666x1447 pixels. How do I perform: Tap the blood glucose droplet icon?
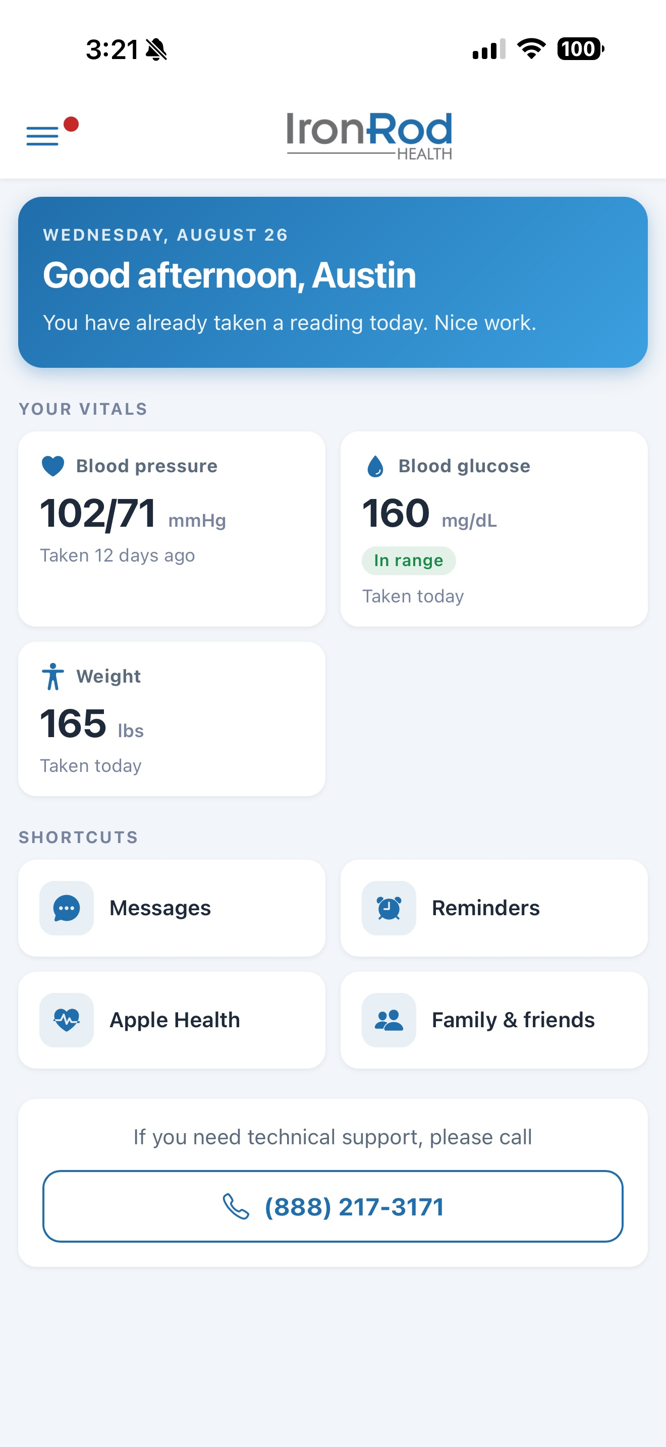pos(375,466)
